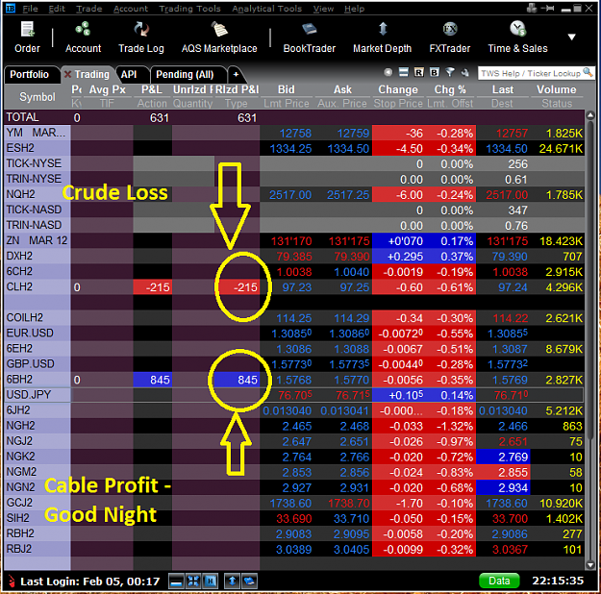The width and height of the screenshot is (601, 594).
Task: Click the minimize-bar icon in status bar
Action: tap(176, 582)
